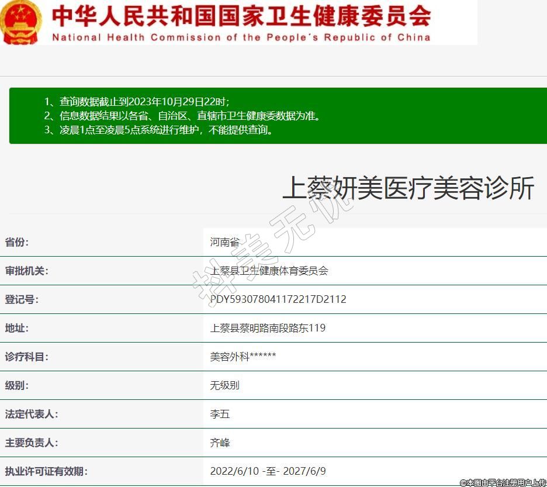Click the notice line about provincial data
The width and height of the screenshot is (547, 487).
pyautogui.click(x=182, y=116)
